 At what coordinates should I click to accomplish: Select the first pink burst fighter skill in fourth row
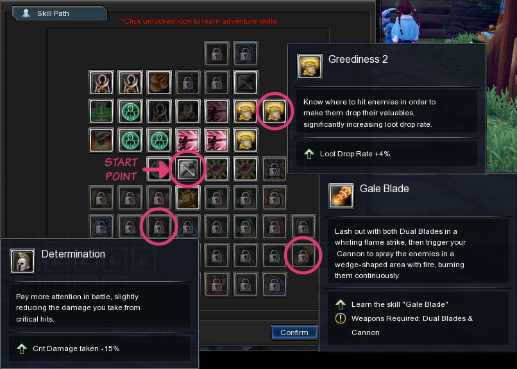pos(188,140)
